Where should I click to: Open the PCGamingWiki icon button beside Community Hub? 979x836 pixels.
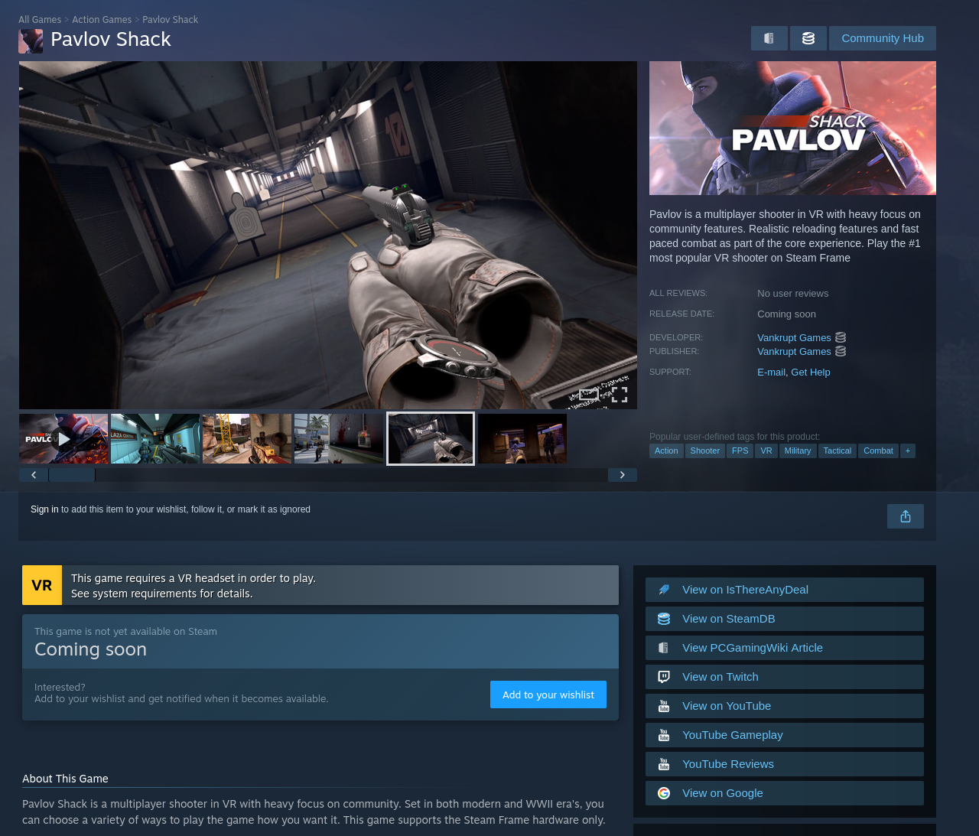[x=769, y=38]
